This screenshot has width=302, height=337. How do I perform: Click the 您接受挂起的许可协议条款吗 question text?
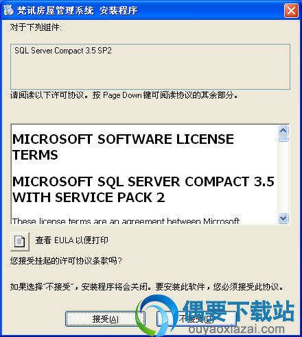click(x=66, y=260)
